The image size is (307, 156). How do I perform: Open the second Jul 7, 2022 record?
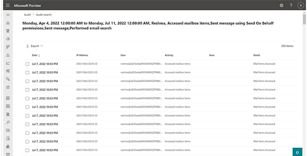pos(45,72)
